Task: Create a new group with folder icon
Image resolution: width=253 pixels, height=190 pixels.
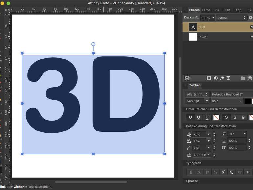Action: click(243, 78)
